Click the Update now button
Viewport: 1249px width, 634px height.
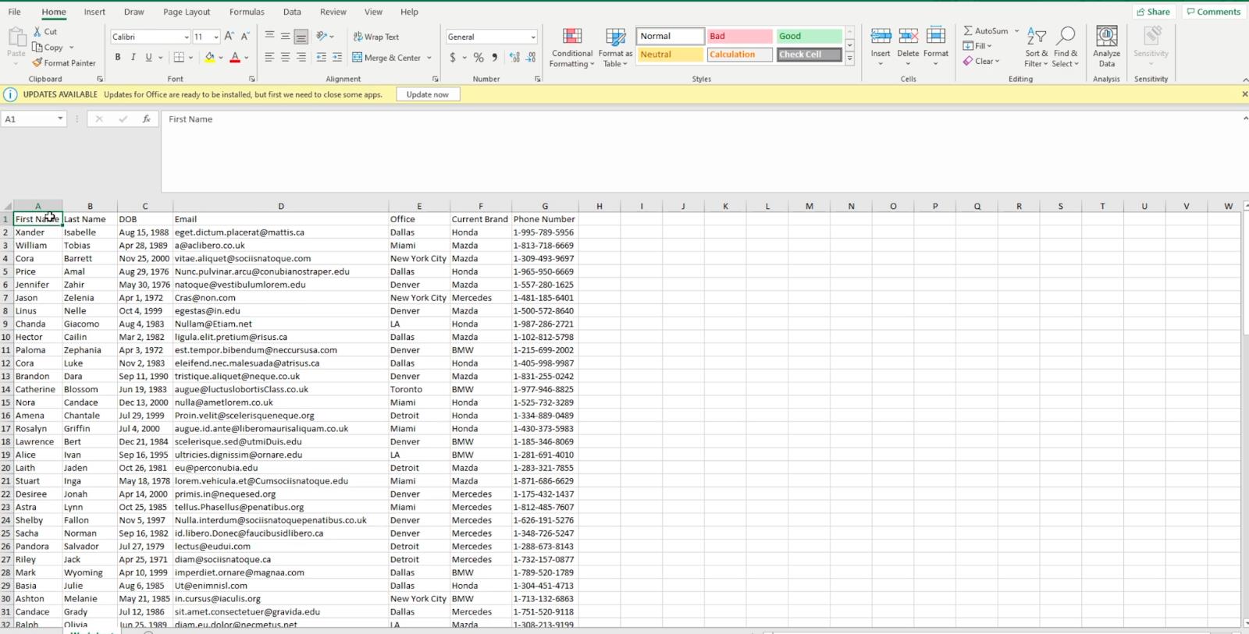(428, 94)
